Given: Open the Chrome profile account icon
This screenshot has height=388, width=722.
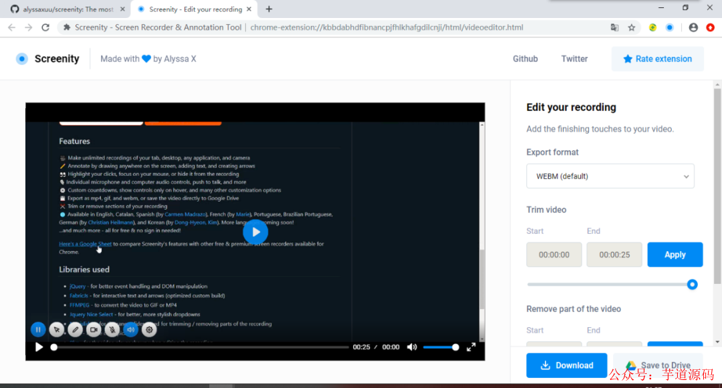Looking at the screenshot, I should point(693,27).
